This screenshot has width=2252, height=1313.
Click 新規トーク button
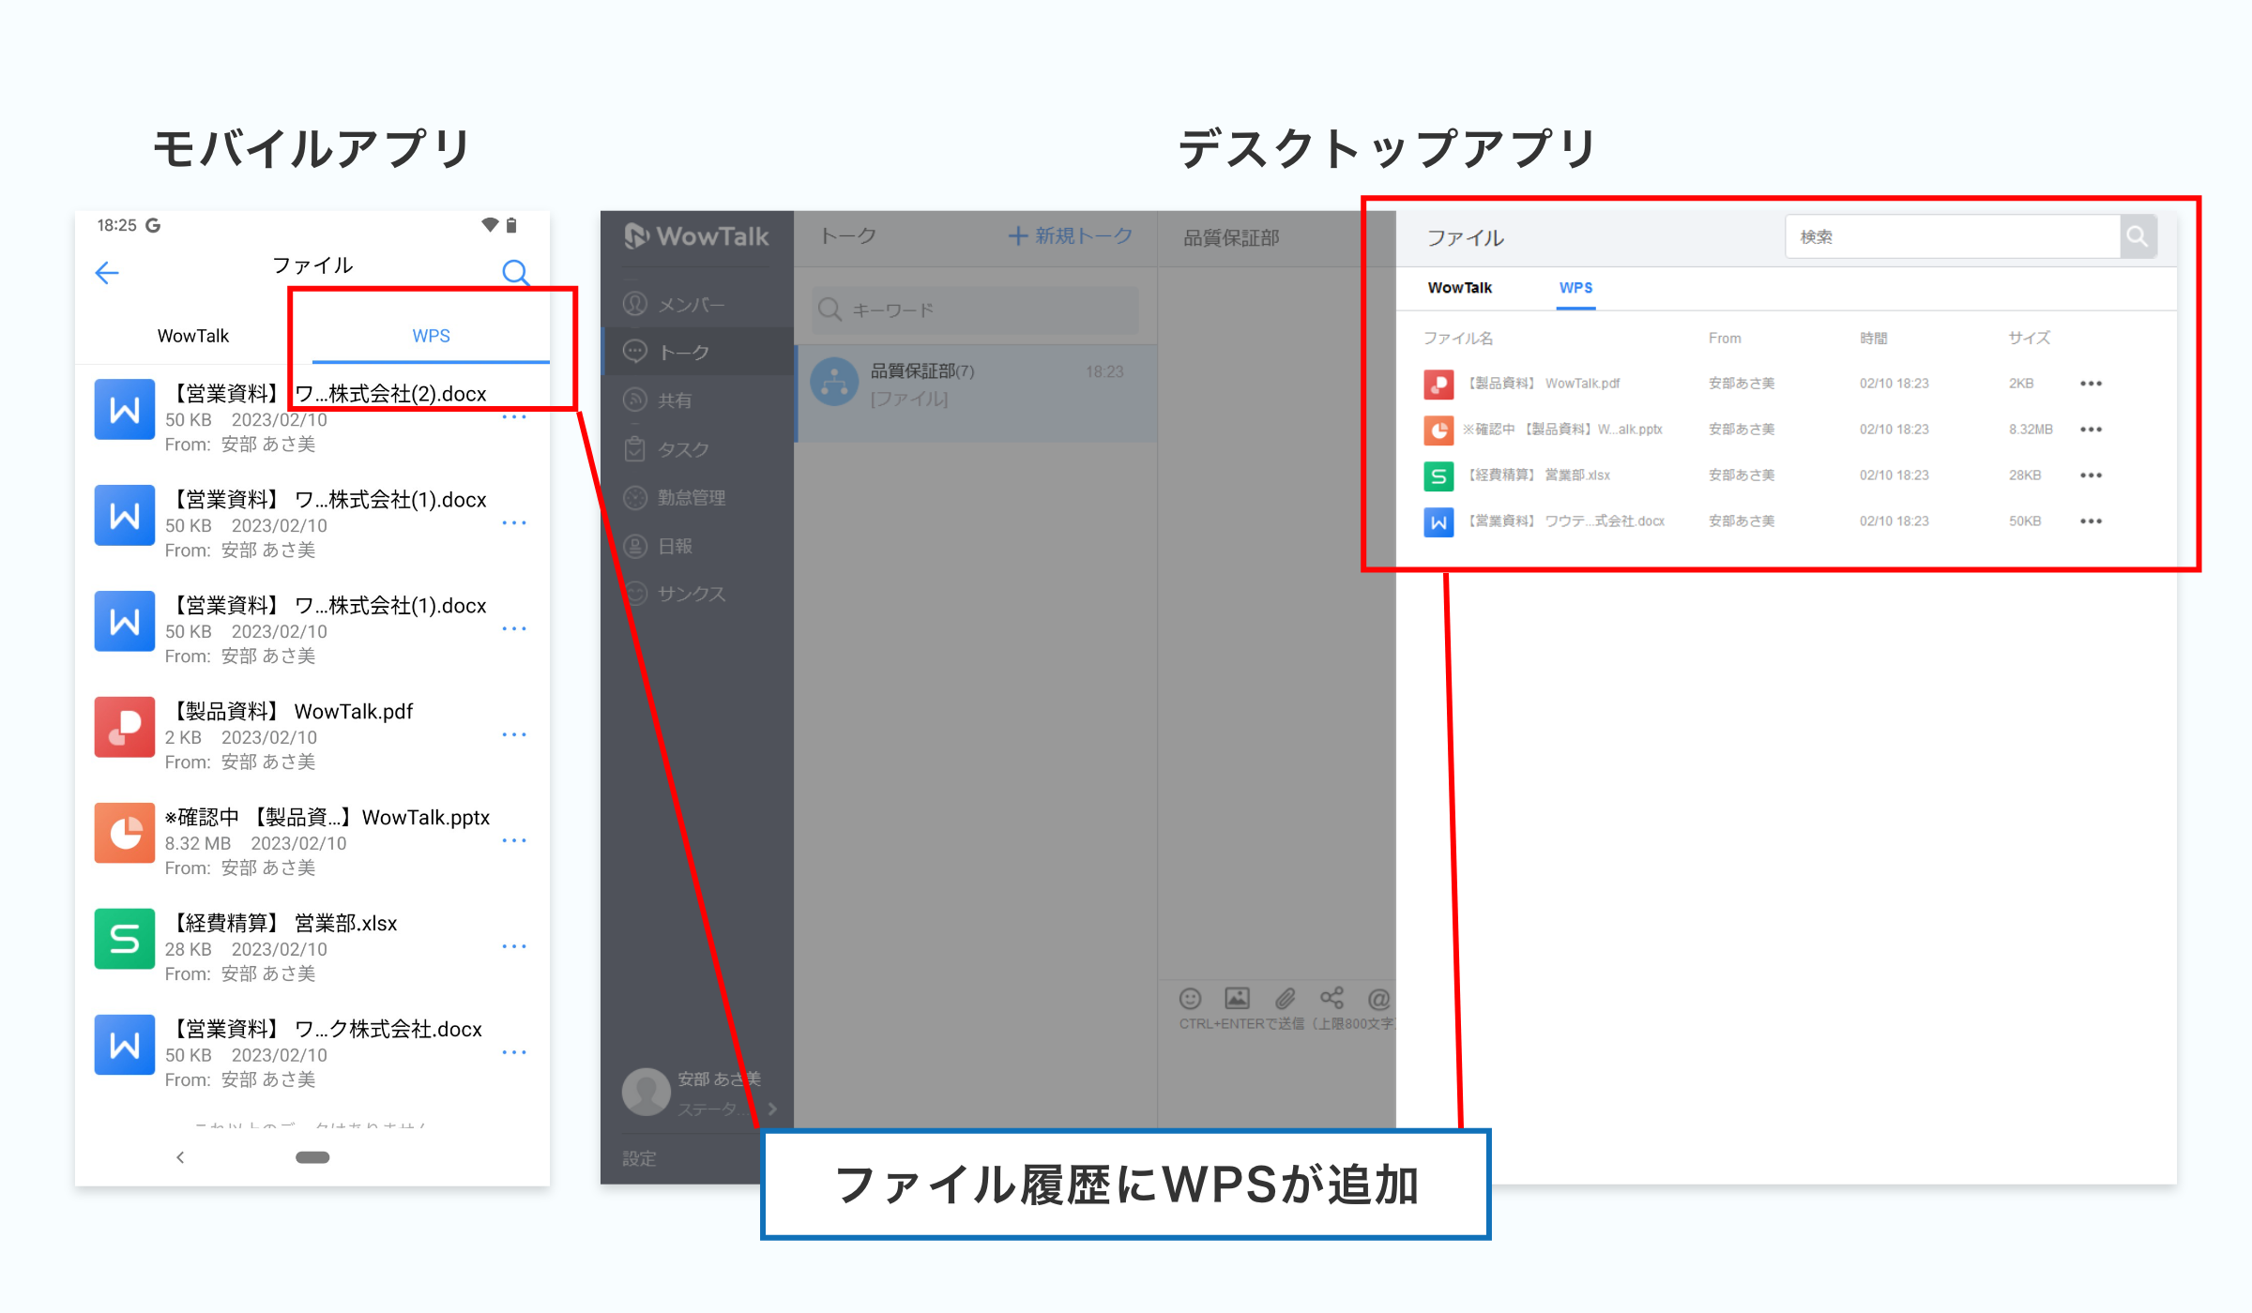click(x=1071, y=236)
